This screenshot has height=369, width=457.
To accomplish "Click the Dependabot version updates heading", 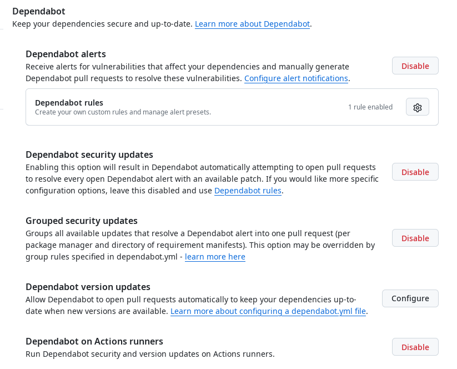I will (88, 287).
